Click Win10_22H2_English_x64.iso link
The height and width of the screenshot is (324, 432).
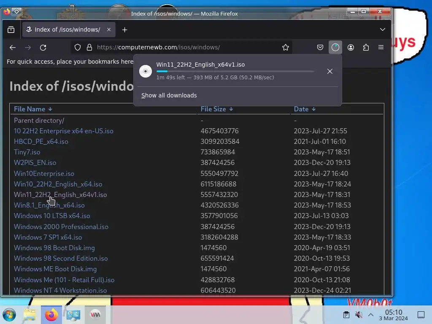[x=58, y=184]
